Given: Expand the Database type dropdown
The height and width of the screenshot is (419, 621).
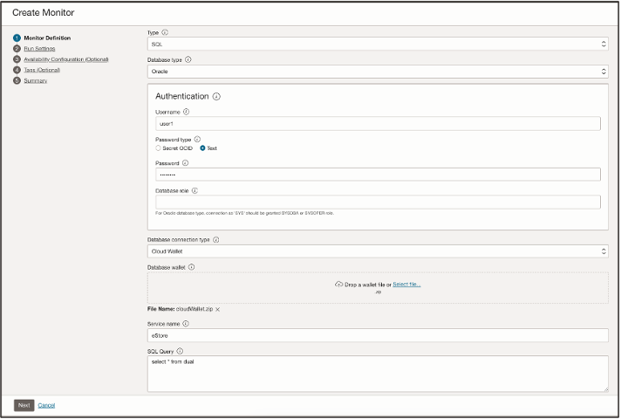Looking at the screenshot, I should [x=377, y=72].
